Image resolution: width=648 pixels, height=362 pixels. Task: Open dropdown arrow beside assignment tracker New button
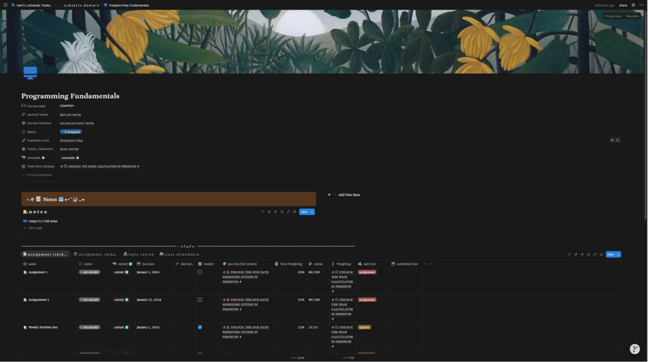coord(618,254)
